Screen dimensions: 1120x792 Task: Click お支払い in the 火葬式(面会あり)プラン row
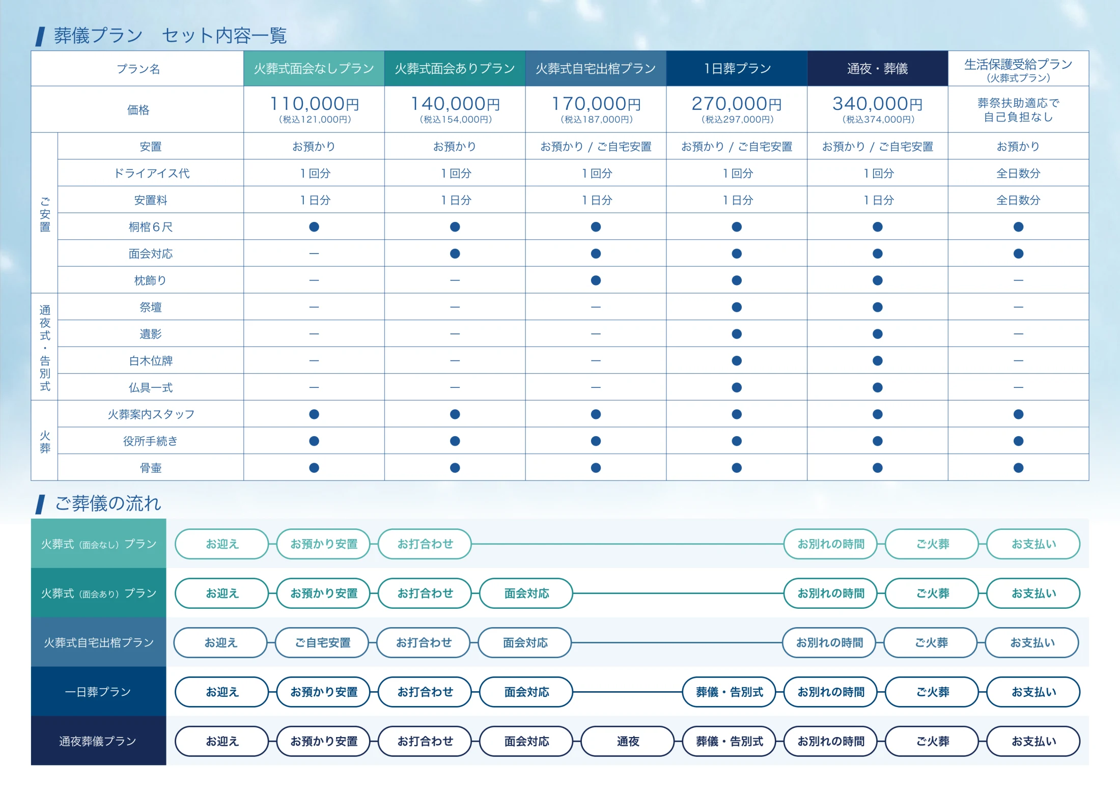pos(1033,593)
